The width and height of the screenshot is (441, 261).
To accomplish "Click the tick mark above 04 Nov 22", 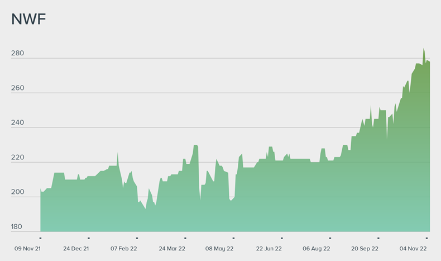I will click(x=426, y=238).
